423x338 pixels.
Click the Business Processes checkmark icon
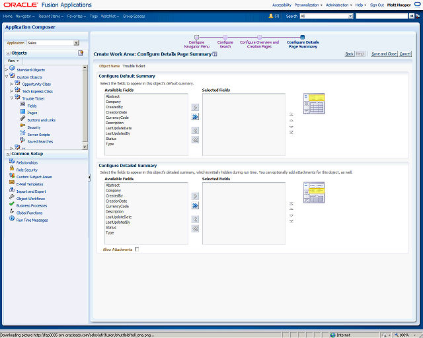coord(12,204)
